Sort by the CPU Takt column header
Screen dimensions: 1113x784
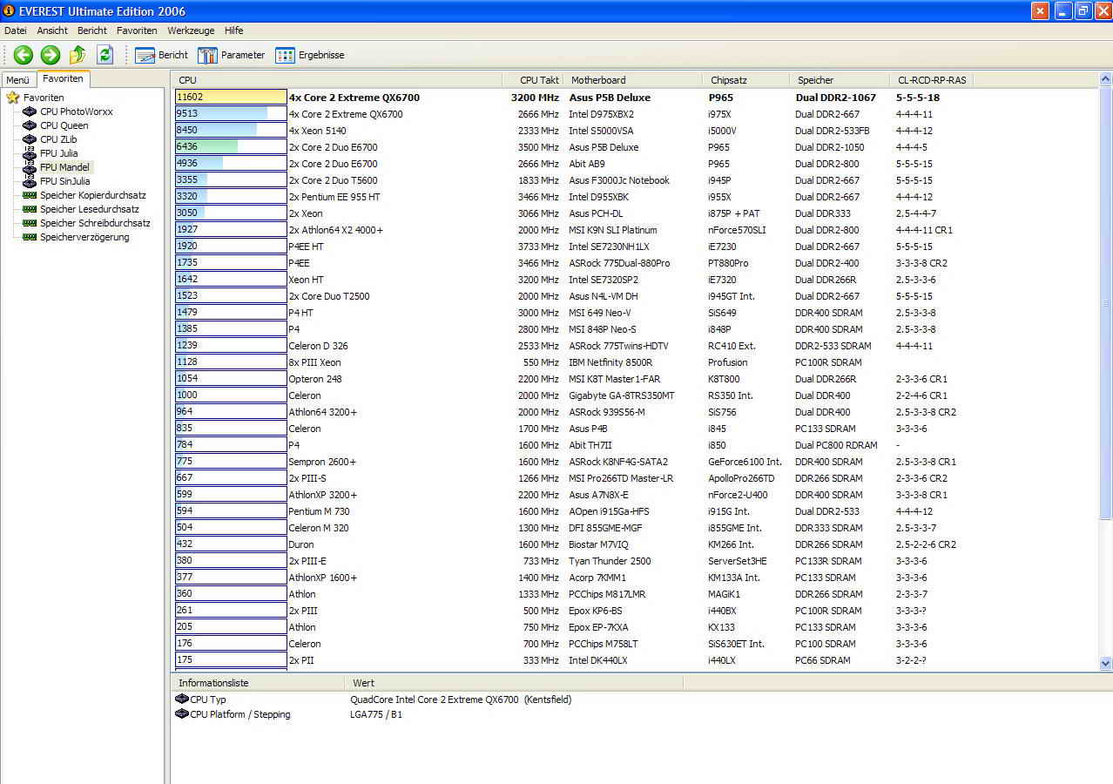point(533,80)
